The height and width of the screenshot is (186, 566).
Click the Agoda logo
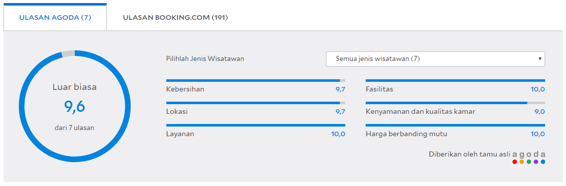[529, 158]
